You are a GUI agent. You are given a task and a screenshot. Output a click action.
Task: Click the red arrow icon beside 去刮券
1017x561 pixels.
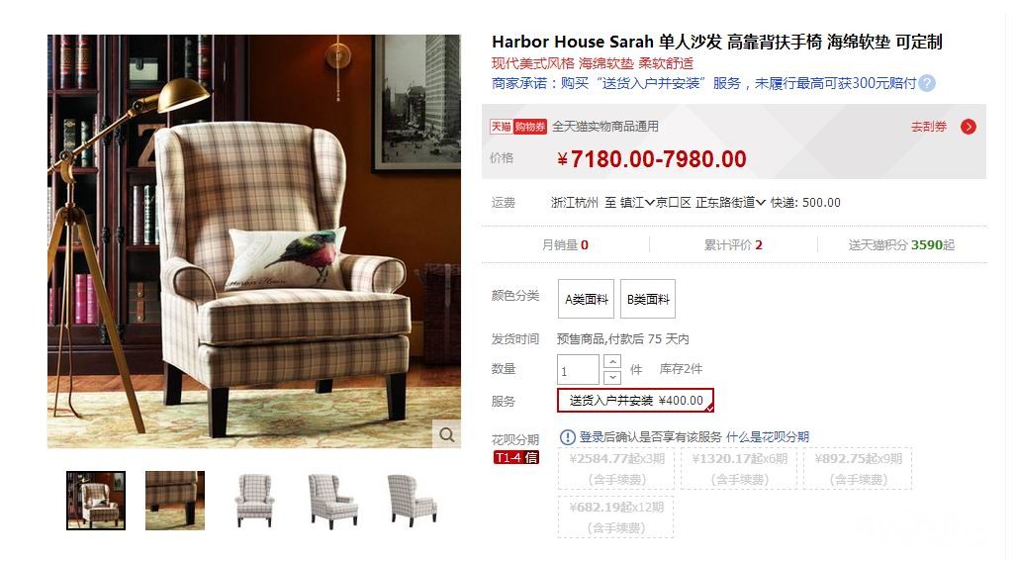point(969,127)
